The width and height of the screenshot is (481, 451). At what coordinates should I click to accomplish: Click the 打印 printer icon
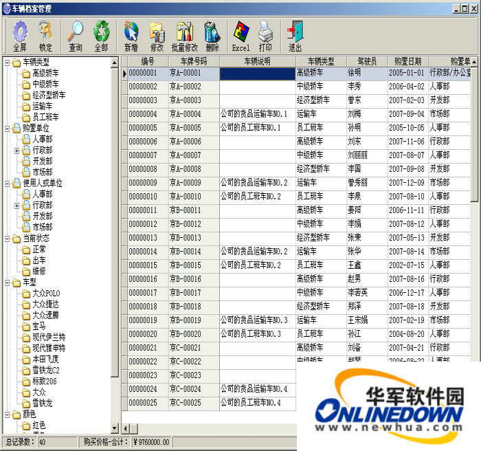click(x=265, y=36)
